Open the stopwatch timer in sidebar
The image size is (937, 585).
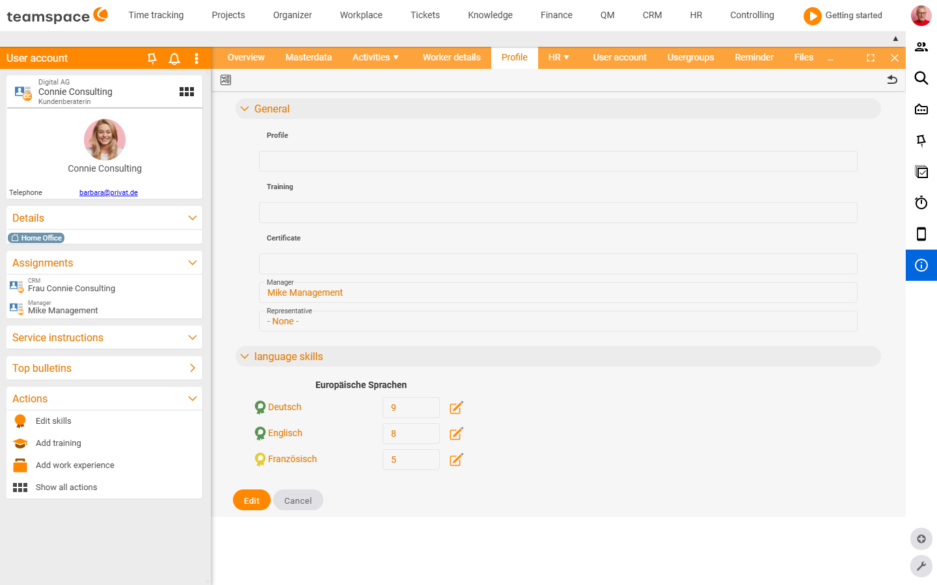point(921,203)
